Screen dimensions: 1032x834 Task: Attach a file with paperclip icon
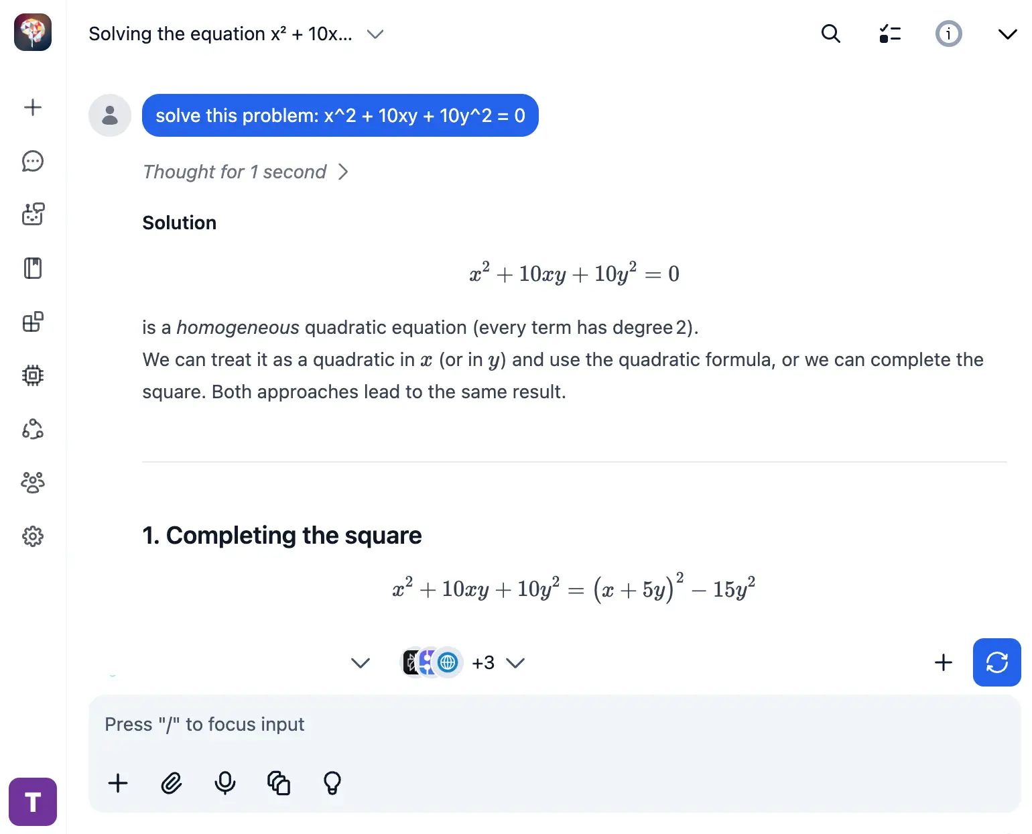[172, 783]
